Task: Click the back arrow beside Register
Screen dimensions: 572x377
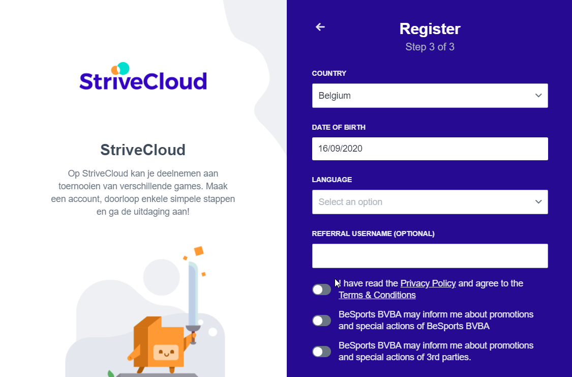Action: (x=320, y=27)
